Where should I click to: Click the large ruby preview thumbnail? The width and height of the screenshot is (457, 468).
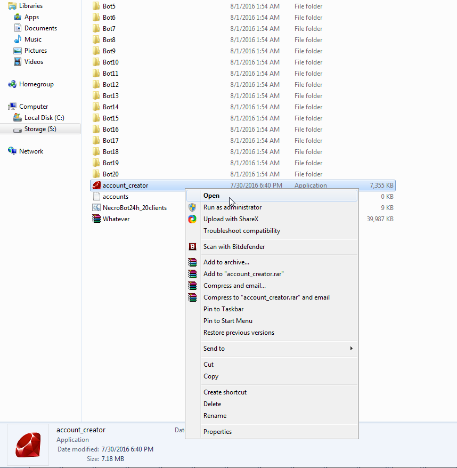pos(28,445)
